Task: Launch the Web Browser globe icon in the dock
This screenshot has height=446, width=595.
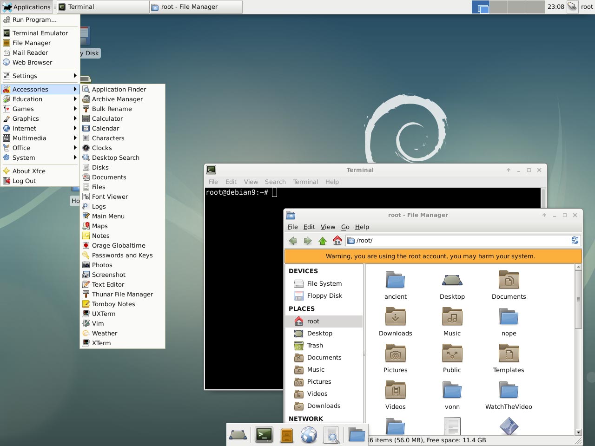Action: coord(309,435)
